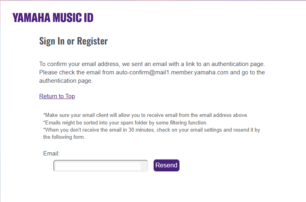Click the note about allowing email client
The height and width of the screenshot is (202, 306).
[146, 115]
